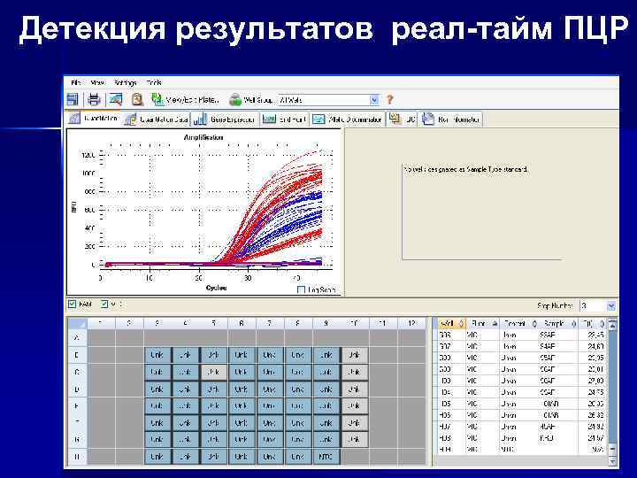Select the G07 well row in results table

[x=522, y=347]
